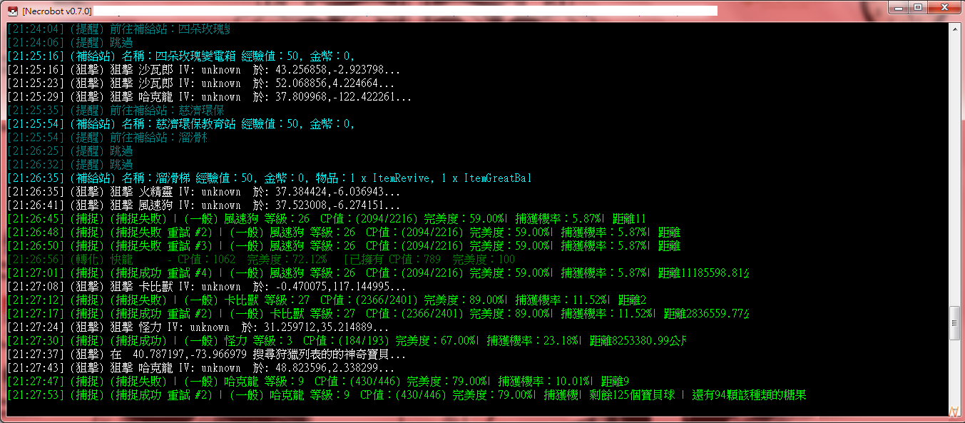Close the Necrobot window
Image resolution: width=965 pixels, height=423 pixels.
pos(944,8)
